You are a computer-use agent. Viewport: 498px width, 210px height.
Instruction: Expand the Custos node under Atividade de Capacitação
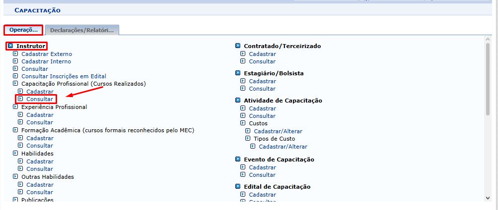point(243,123)
